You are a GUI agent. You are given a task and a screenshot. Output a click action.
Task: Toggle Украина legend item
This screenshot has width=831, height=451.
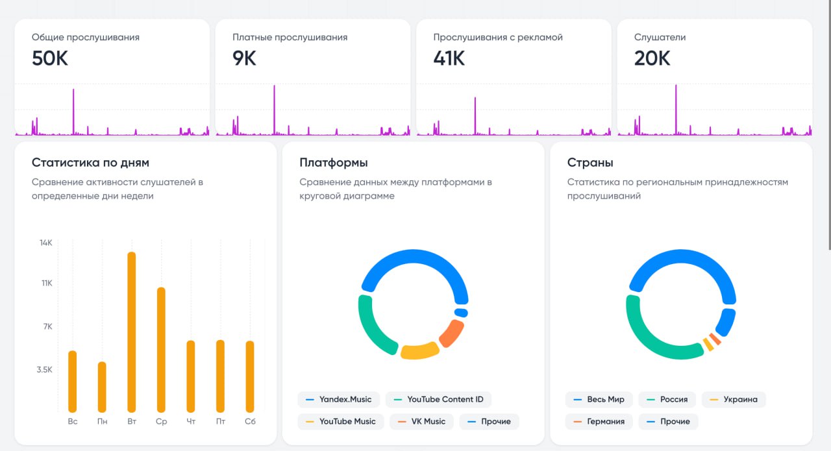click(734, 399)
